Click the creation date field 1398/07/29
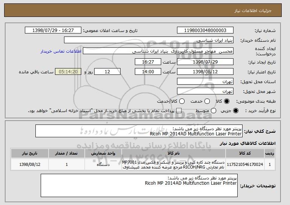This screenshot has height=205, width=290. point(205,62)
